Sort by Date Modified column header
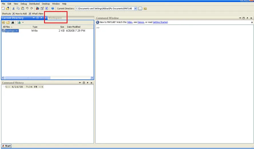 click(79, 27)
